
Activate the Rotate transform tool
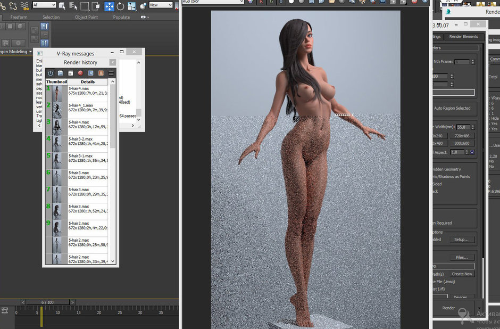click(121, 6)
